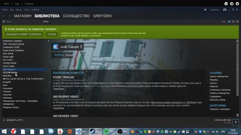
Task: Open Центр сообщества link
Action: (219, 76)
